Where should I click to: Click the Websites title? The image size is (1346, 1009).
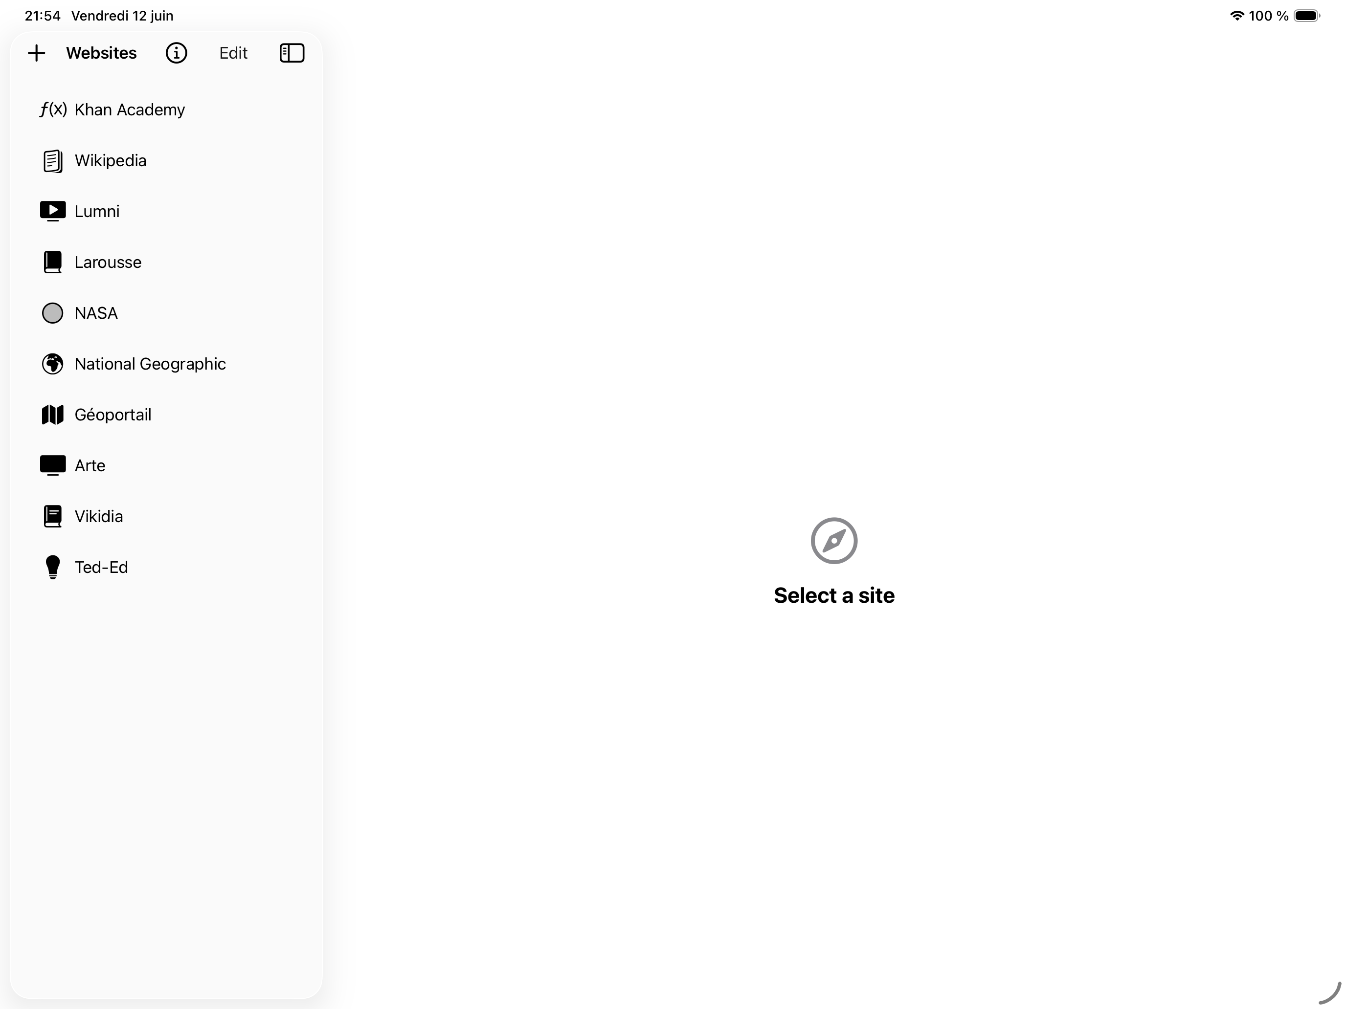point(102,53)
